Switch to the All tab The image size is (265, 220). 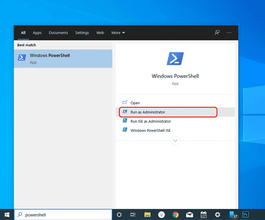(23, 33)
